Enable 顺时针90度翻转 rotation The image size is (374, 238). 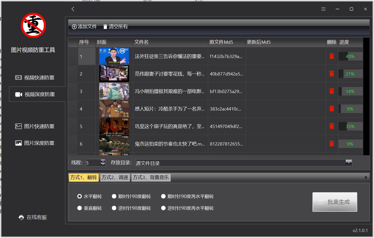click(x=114, y=196)
